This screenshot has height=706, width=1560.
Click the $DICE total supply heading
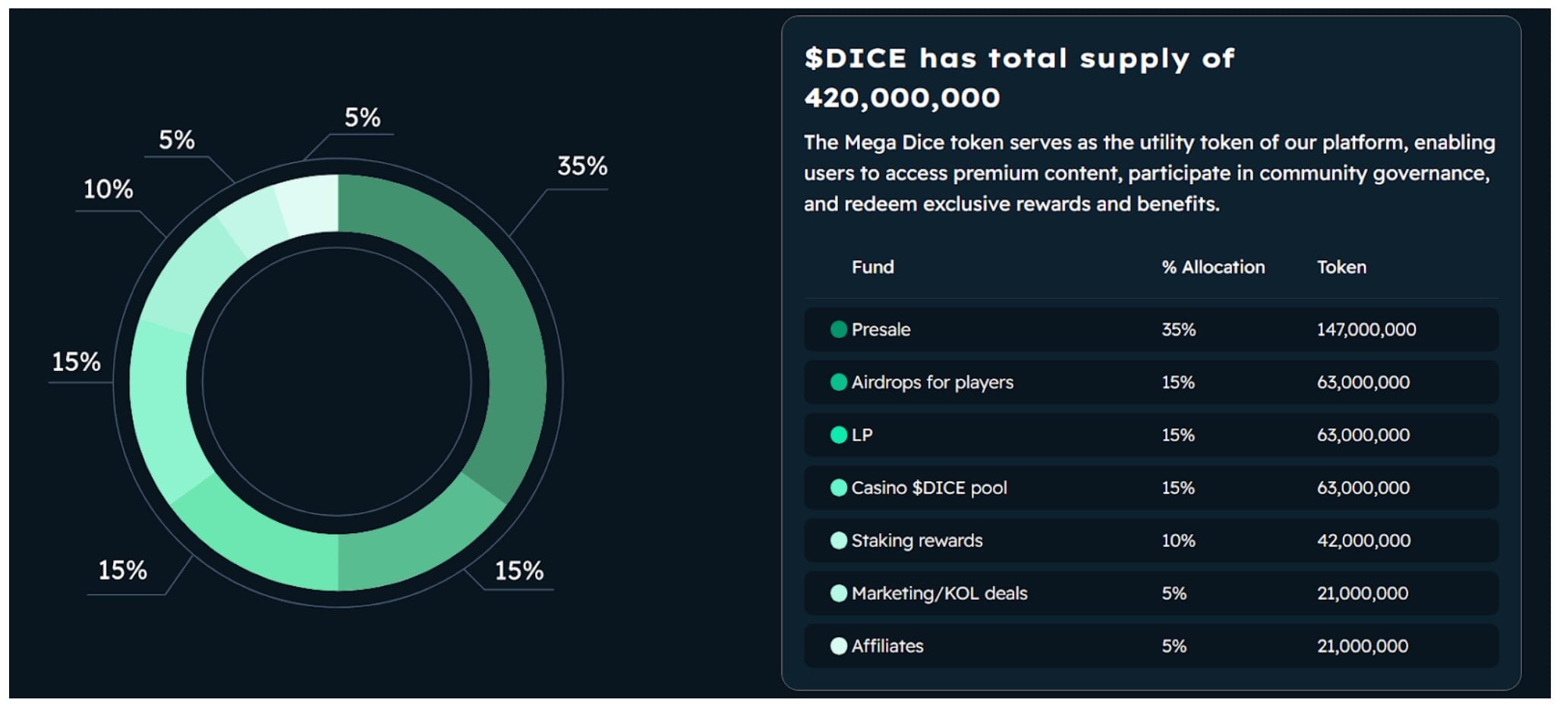pyautogui.click(x=1019, y=77)
